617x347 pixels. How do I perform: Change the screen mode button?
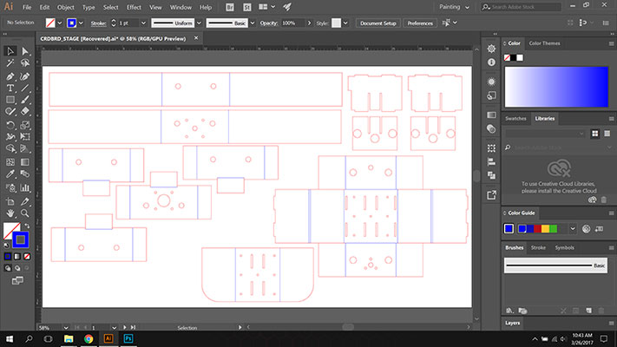coord(17,280)
